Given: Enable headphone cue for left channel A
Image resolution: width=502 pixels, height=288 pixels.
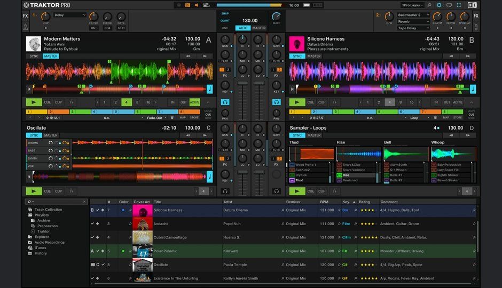Looking at the screenshot, I should click(x=225, y=102).
